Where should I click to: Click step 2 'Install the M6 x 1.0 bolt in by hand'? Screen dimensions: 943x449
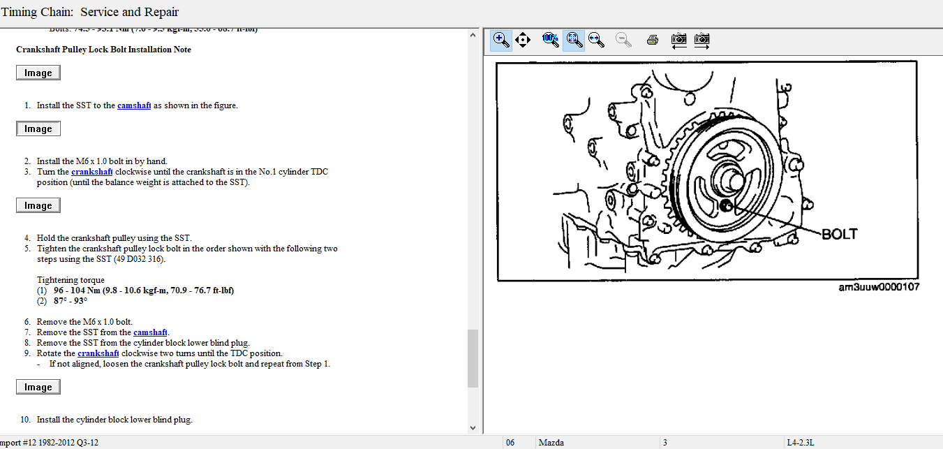[x=102, y=161]
